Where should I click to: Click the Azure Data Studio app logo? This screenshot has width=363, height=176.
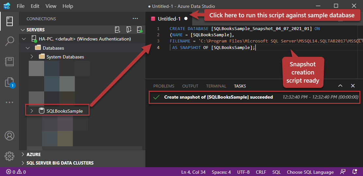click(7, 6)
